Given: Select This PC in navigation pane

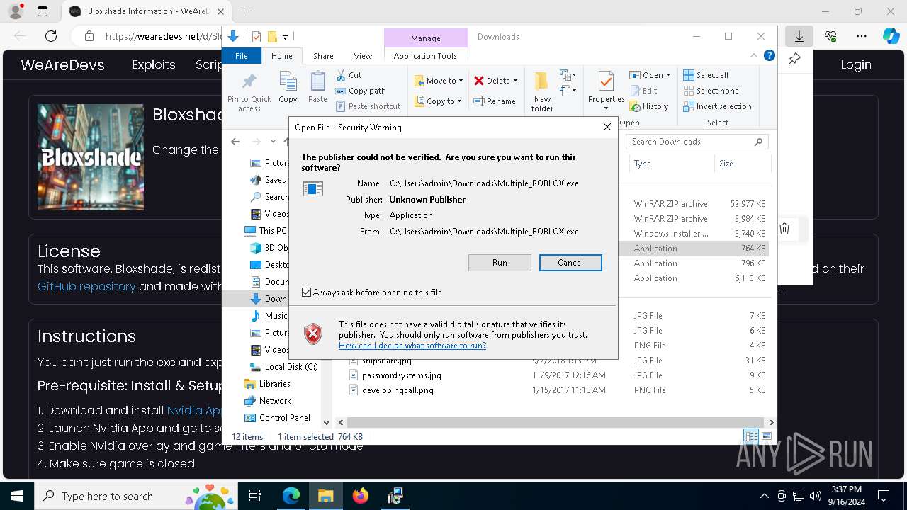Looking at the screenshot, I should (266, 231).
